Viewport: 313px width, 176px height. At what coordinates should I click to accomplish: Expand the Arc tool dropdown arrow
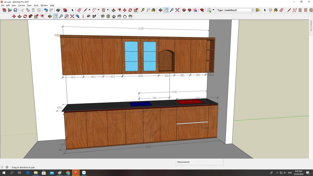99,10
